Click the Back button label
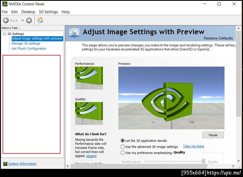 click(14, 21)
